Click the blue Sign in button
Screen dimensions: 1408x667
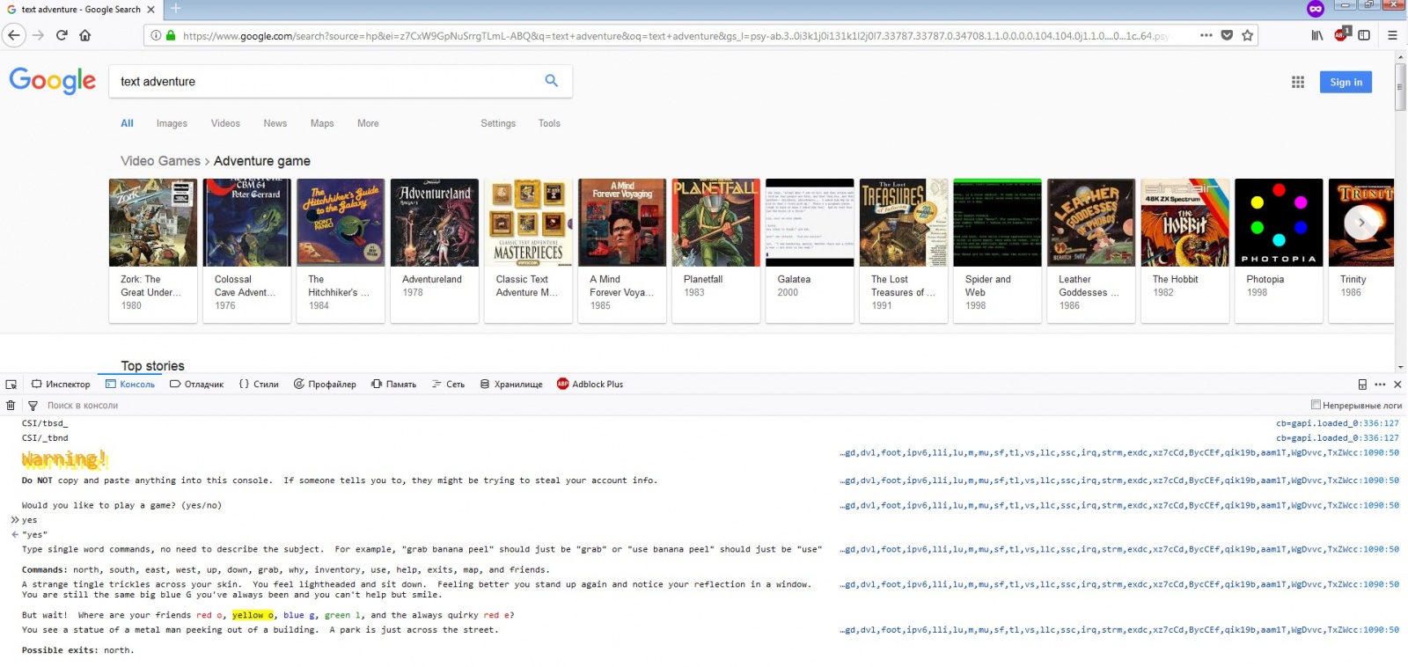tap(1346, 82)
